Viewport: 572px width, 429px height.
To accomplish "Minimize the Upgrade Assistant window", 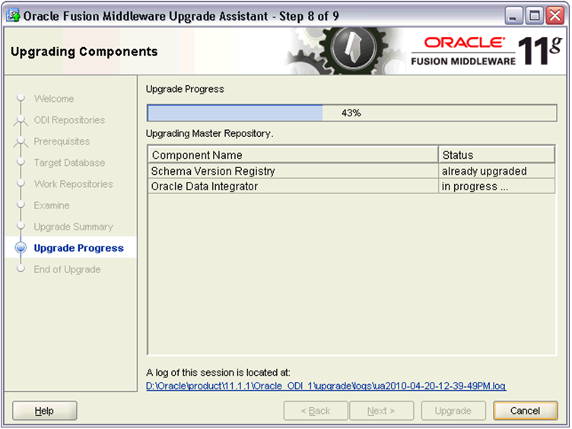I will [x=513, y=16].
